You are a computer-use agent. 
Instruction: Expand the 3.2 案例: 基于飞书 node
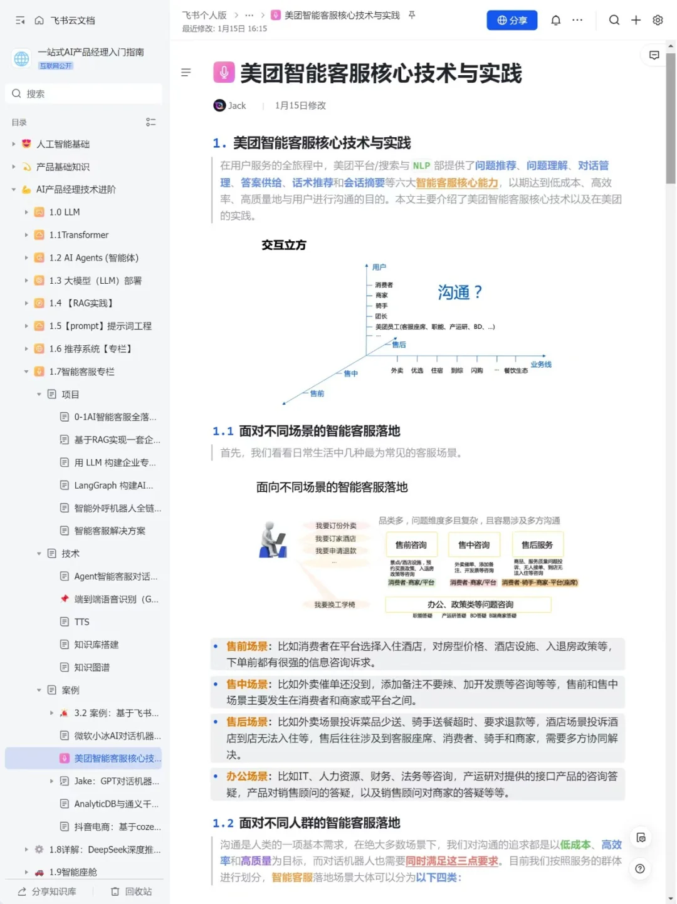click(51, 713)
